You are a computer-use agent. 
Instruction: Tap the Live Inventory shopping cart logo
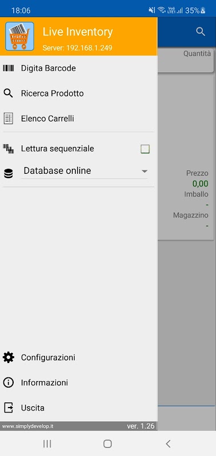(19, 36)
